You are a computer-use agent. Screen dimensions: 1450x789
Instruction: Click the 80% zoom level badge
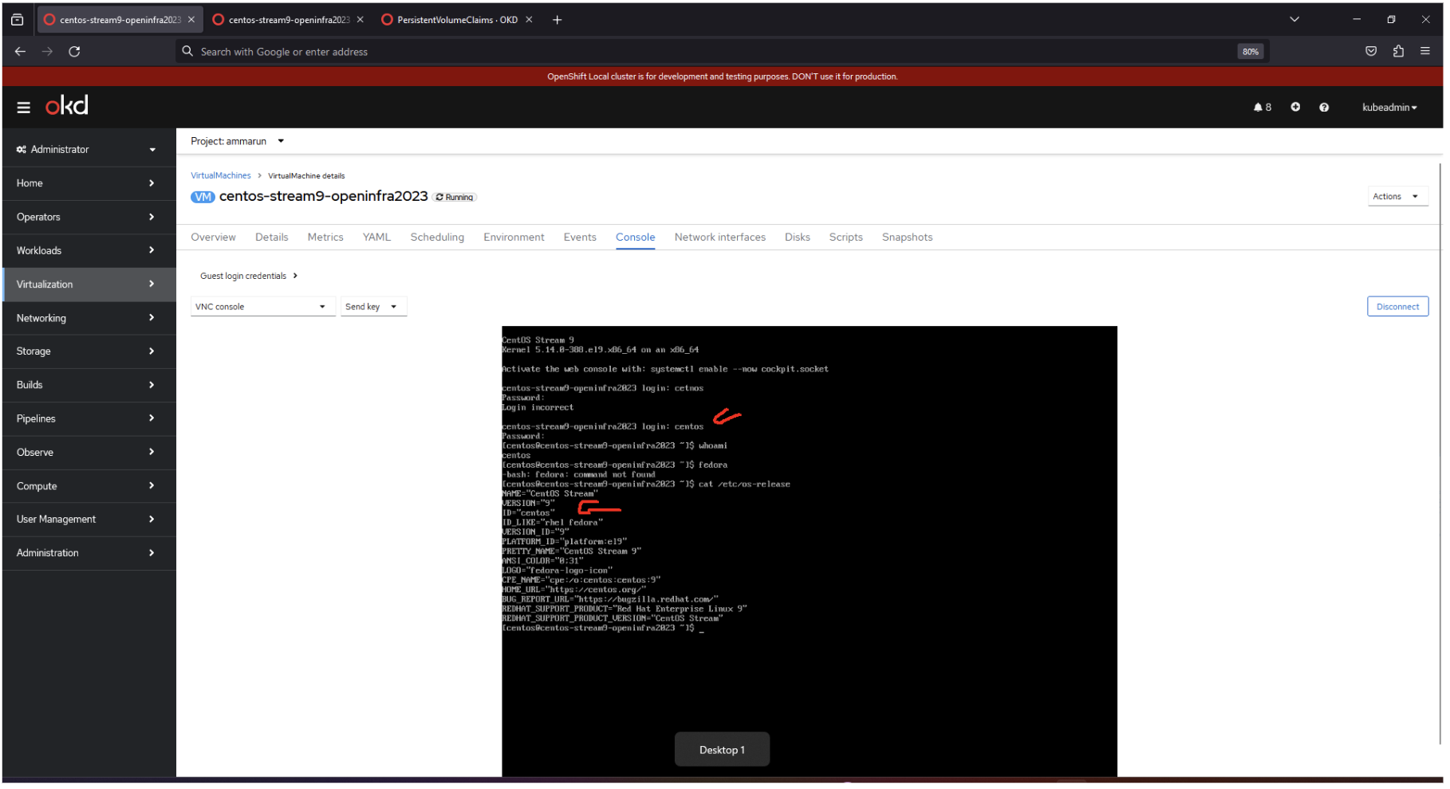(x=1251, y=52)
